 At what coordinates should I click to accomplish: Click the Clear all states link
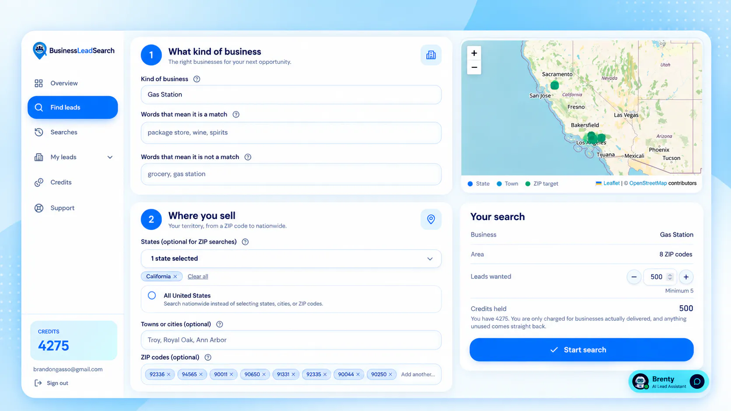pos(198,276)
